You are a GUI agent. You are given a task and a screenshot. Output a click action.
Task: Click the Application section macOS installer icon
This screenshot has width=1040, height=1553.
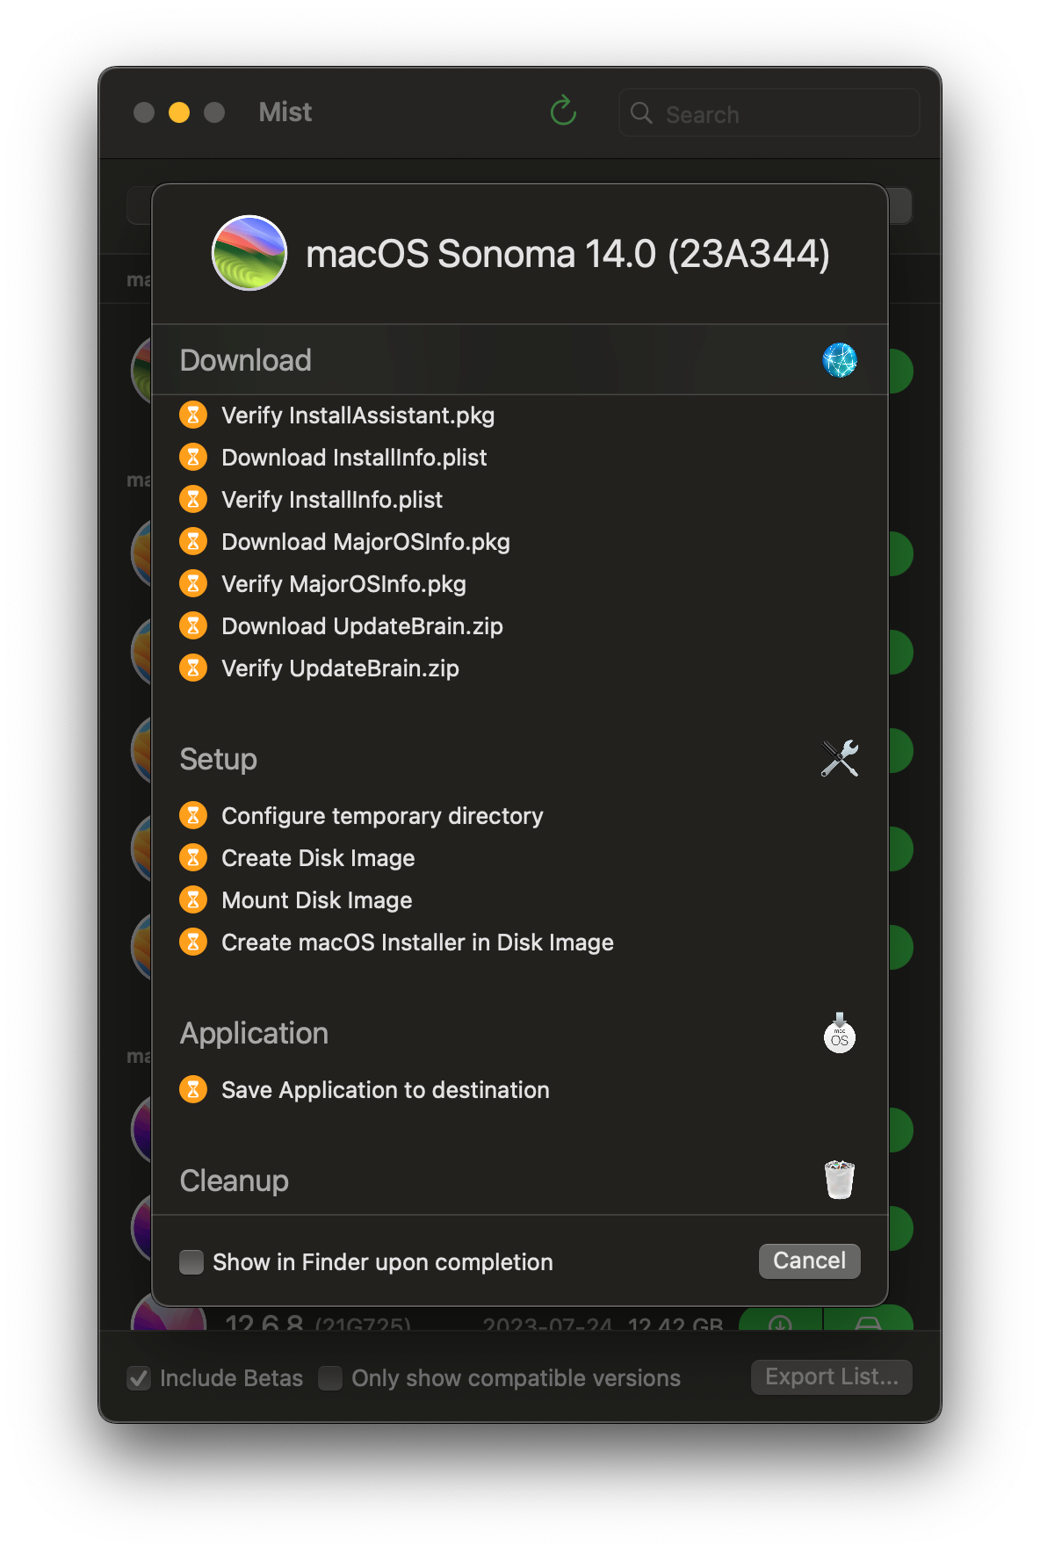(840, 1033)
